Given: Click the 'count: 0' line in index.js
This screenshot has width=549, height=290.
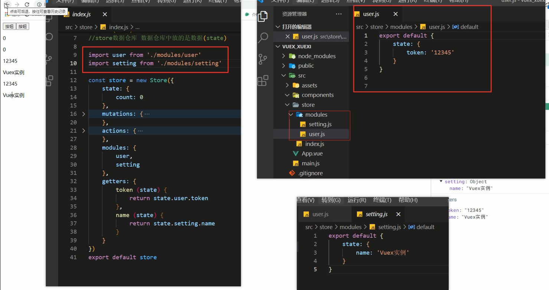Looking at the screenshot, I should point(130,97).
